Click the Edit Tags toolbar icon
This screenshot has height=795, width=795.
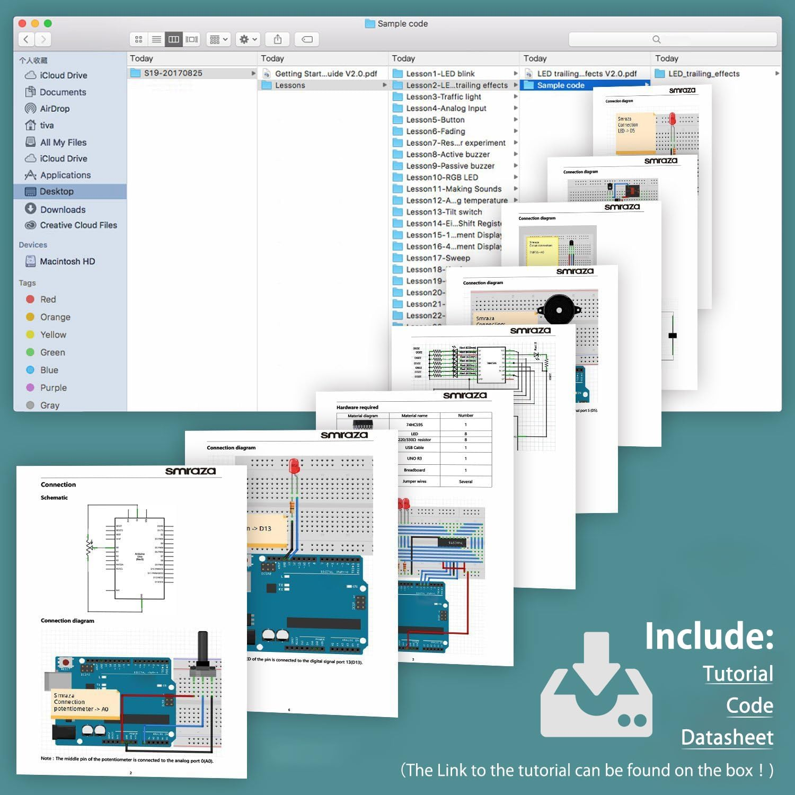click(307, 39)
